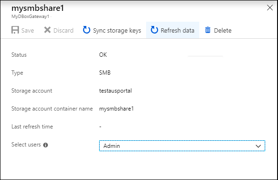The image size is (278, 180).
Task: Click the Sync storage keys text
Action: point(117,31)
